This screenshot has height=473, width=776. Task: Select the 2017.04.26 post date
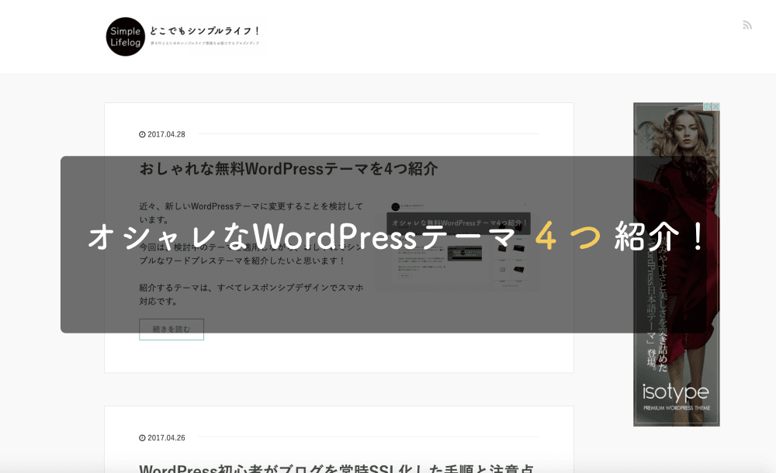[x=166, y=437]
